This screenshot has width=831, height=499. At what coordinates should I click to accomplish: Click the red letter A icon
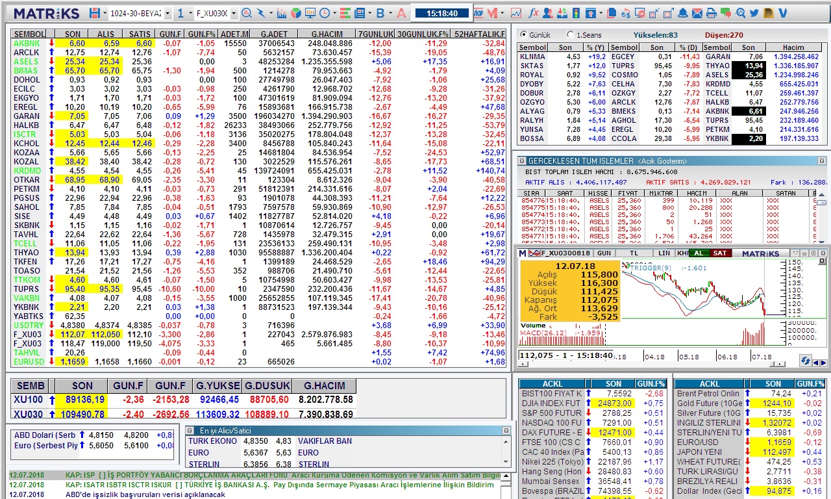click(x=401, y=13)
